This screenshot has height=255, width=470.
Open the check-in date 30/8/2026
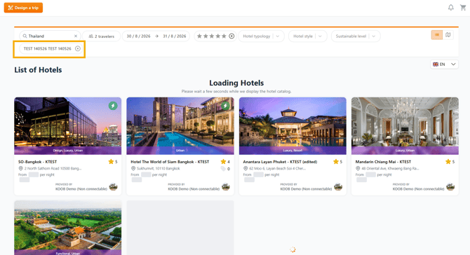(x=138, y=36)
